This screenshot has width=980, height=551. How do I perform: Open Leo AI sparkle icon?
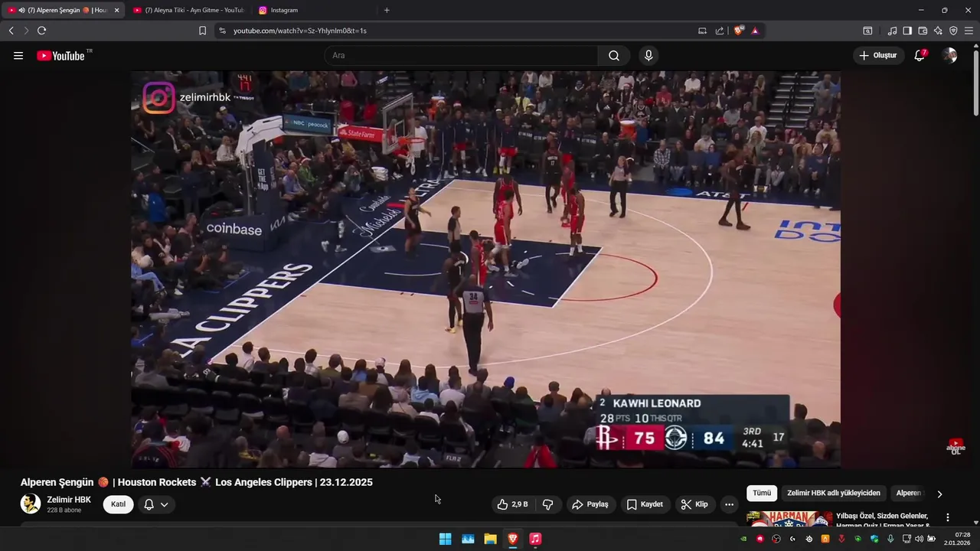pyautogui.click(x=938, y=31)
